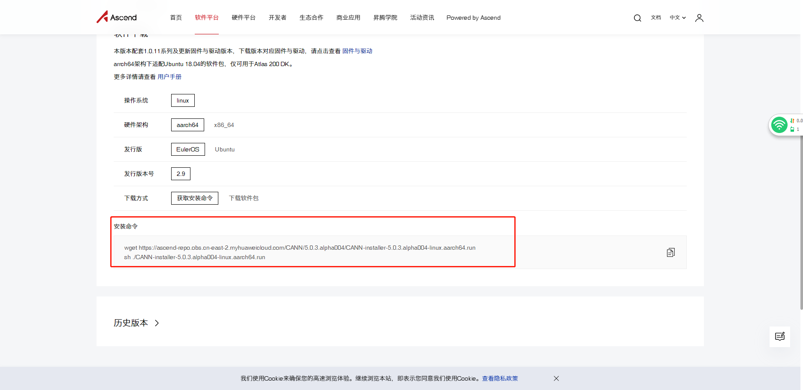Click the 下载方式 row label
Screen dimensions: 803x390
point(136,198)
